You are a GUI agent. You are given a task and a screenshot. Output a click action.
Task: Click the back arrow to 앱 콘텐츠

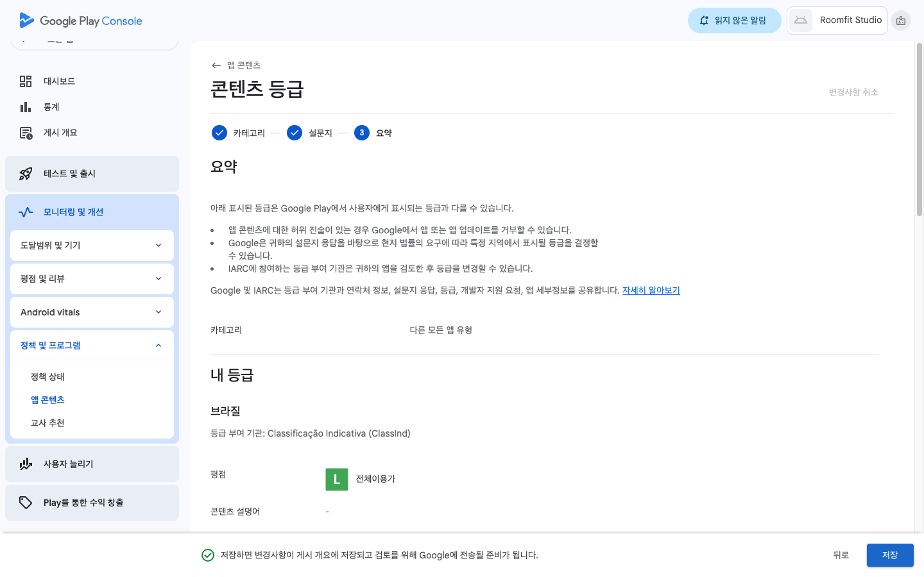[216, 65]
